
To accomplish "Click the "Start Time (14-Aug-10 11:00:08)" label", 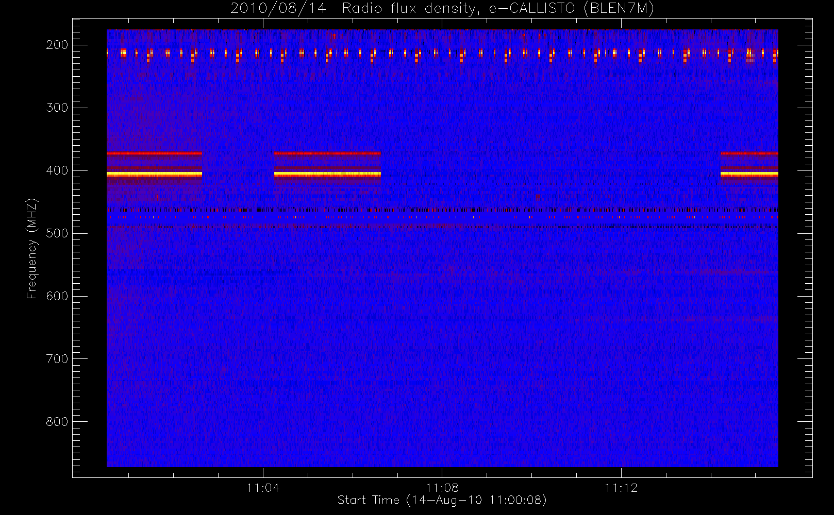I will [442, 500].
